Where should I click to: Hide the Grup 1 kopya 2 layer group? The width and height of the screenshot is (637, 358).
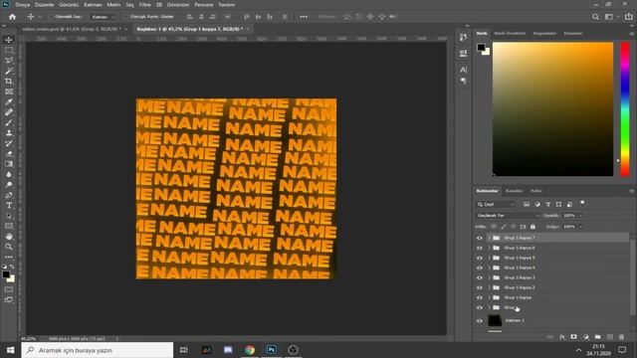[x=480, y=287]
